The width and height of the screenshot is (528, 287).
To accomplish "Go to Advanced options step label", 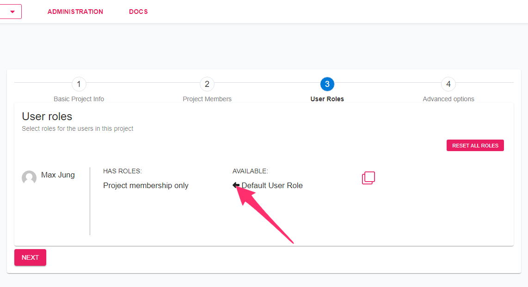I will tap(448, 99).
